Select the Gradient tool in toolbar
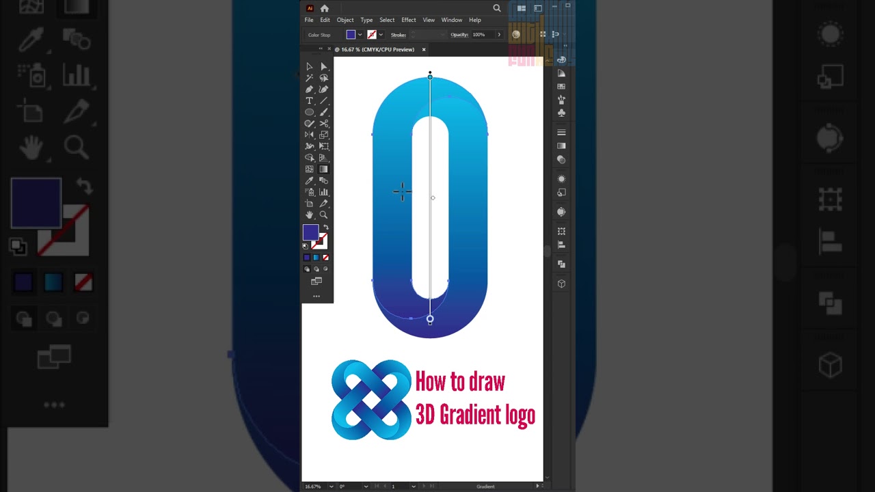Screen dimensions: 875x492 tap(323, 169)
